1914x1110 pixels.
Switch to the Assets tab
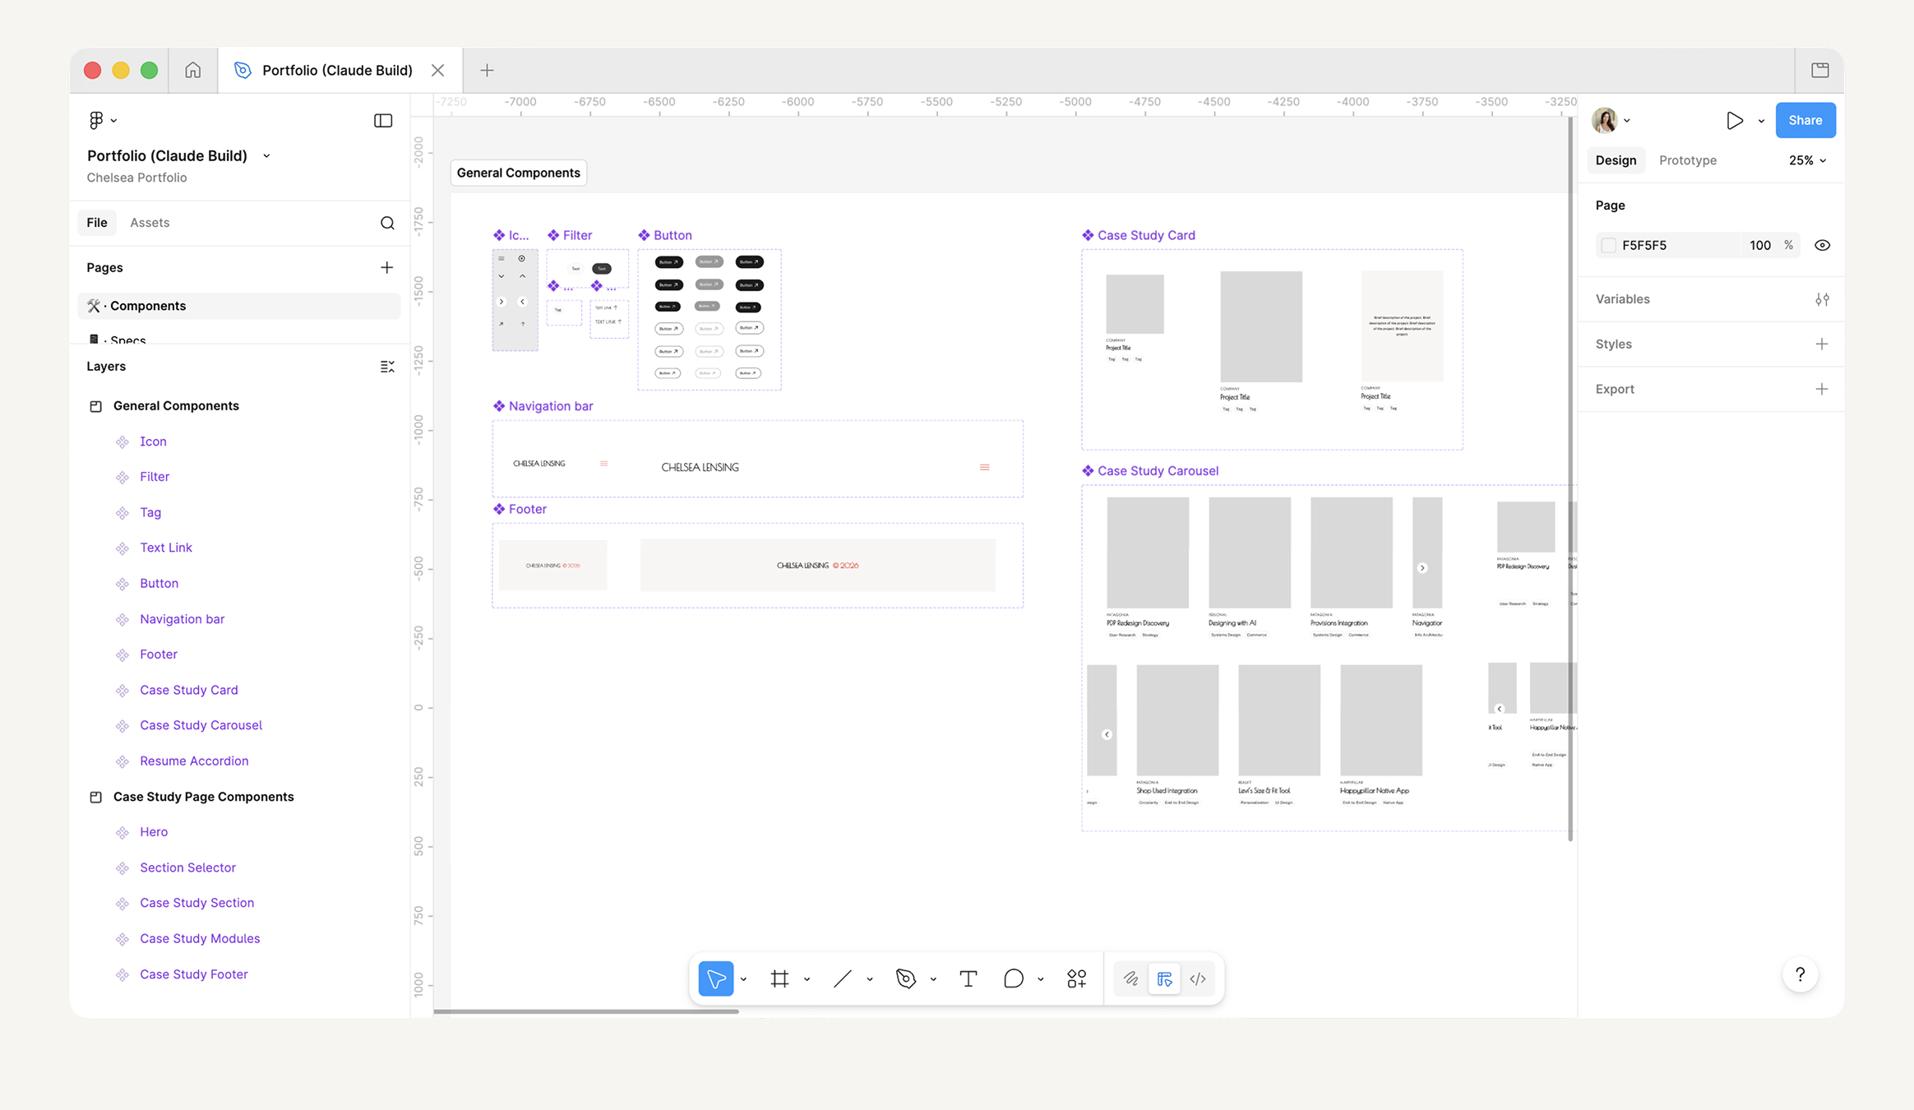(x=150, y=223)
